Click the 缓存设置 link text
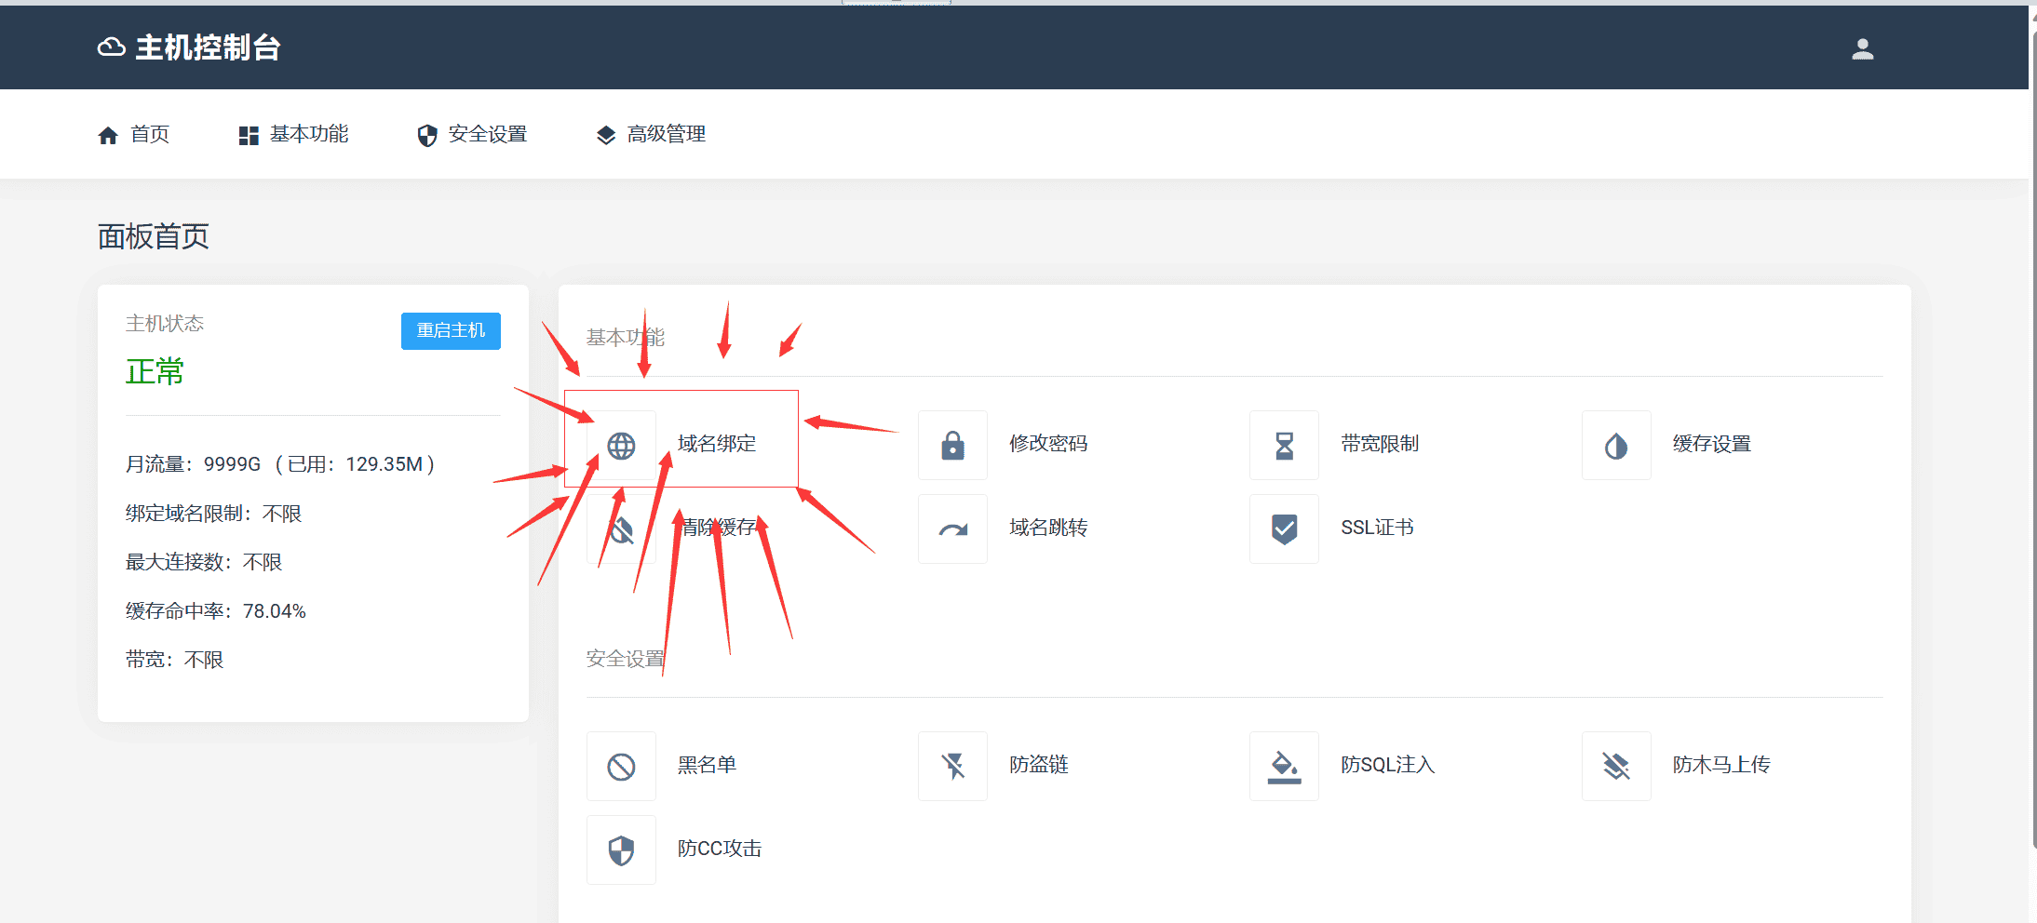This screenshot has height=923, width=2037. 1712,444
